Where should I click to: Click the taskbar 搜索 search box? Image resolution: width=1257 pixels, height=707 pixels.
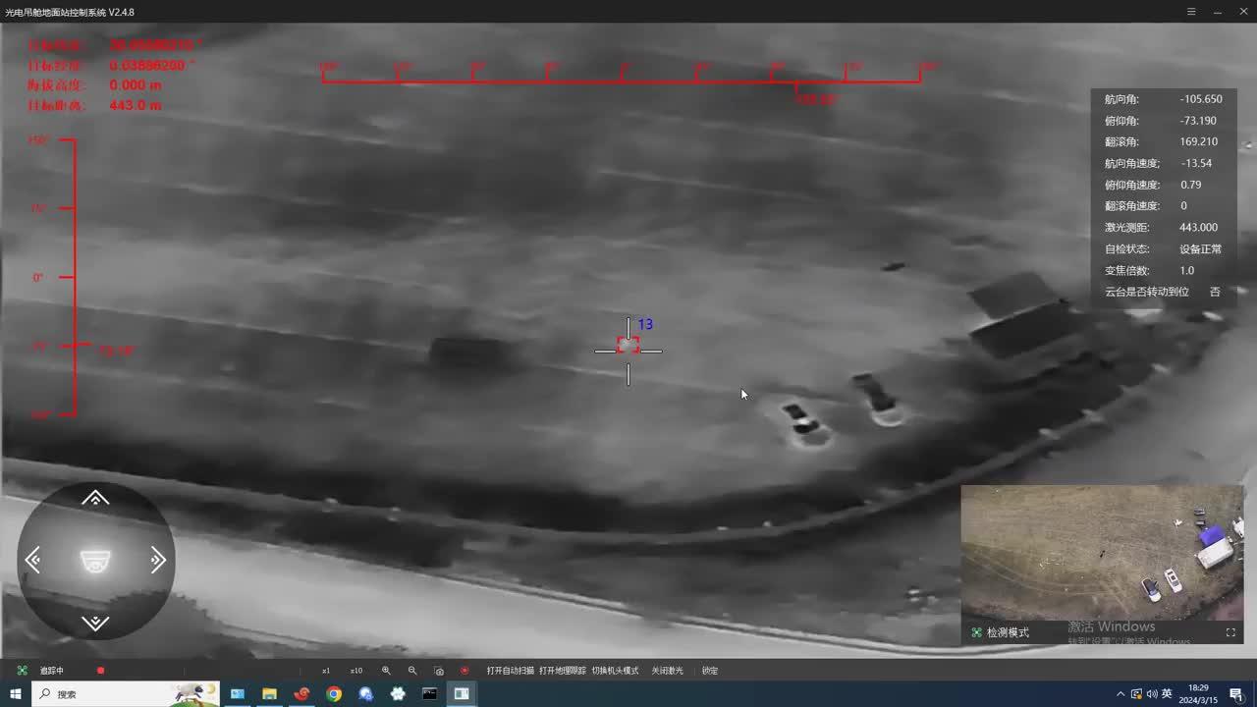click(x=126, y=694)
